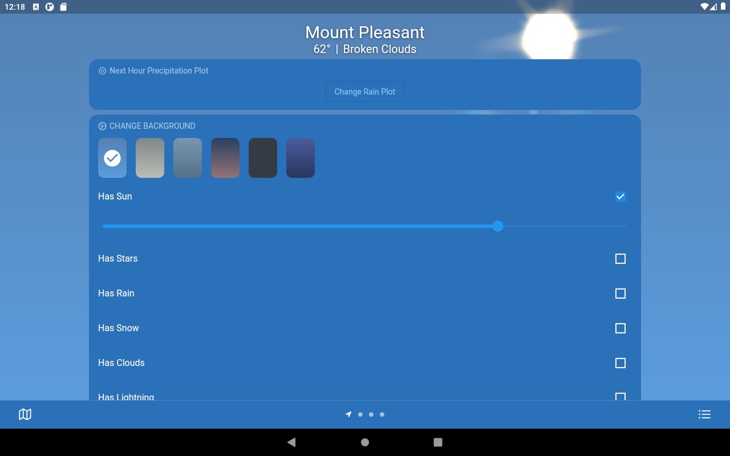Tap the Android recent apps square button
Image resolution: width=730 pixels, height=456 pixels.
click(438, 442)
